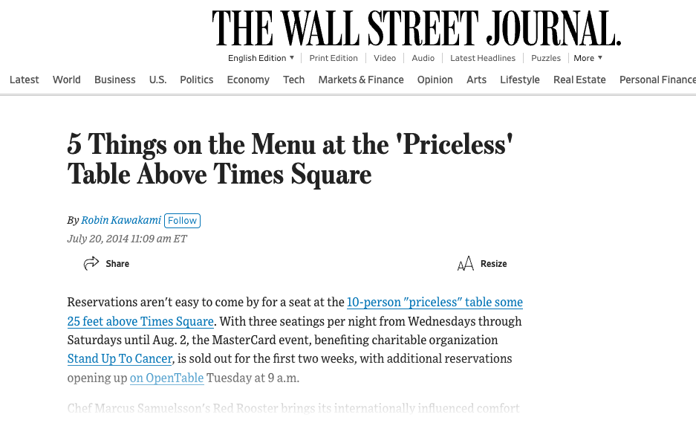Click the article headline text
This screenshot has width=696, height=423.
(x=290, y=158)
